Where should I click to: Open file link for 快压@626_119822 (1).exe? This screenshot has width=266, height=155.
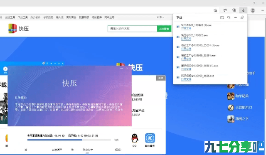click(186, 29)
